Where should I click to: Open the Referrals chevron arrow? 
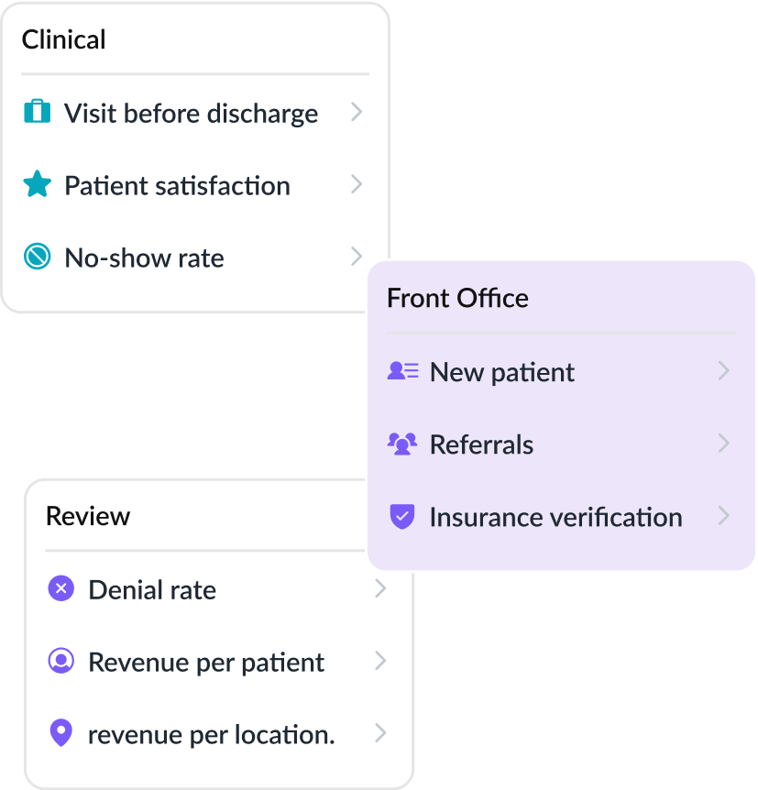tap(724, 444)
